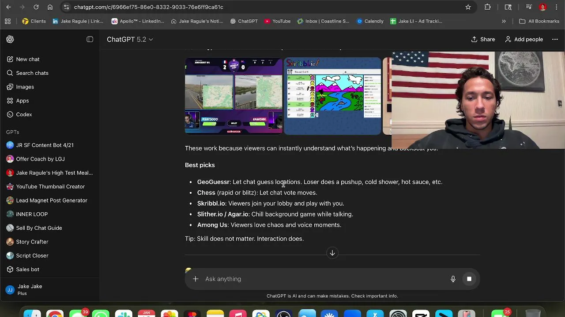Open YouTube Thumbnail Creator GPT

pos(49,186)
